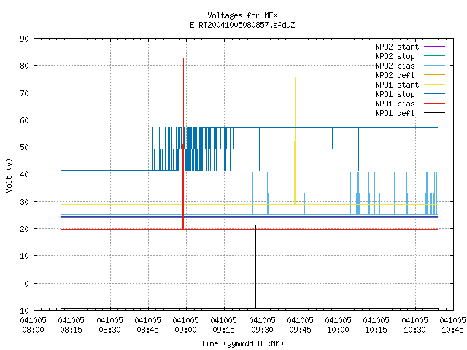Click the yellow NPD1 start legend line
This screenshot has height=350, width=467.
pos(434,85)
